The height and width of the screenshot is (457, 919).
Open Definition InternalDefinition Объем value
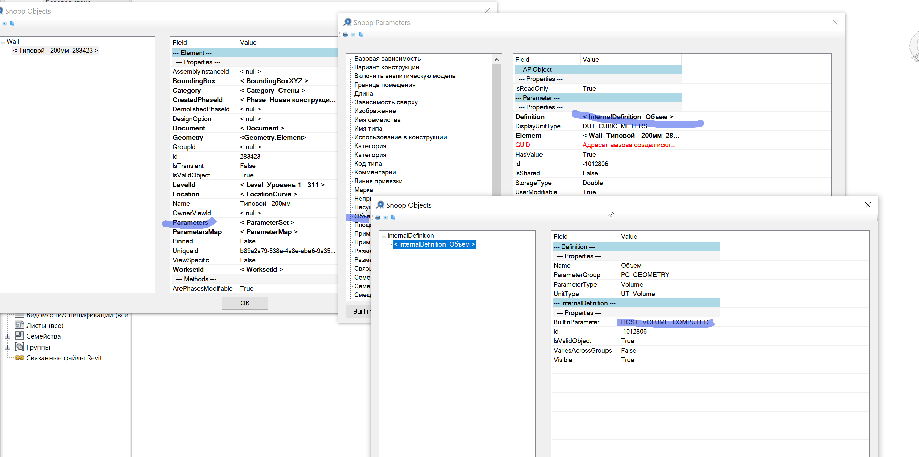pyautogui.click(x=627, y=117)
